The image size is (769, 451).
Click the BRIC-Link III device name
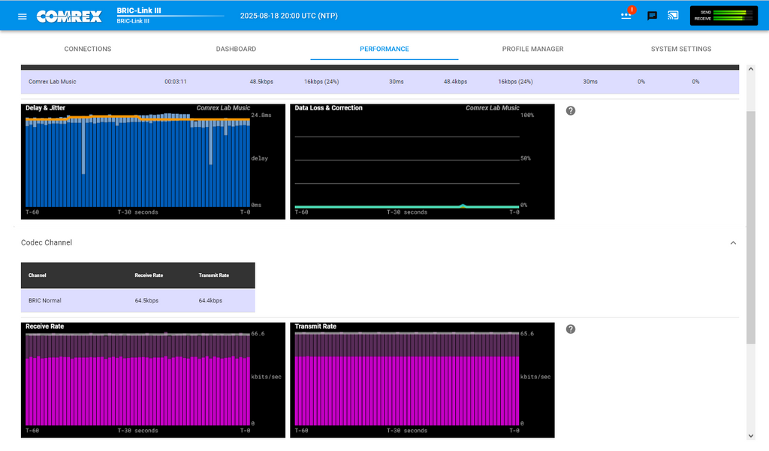click(x=139, y=11)
